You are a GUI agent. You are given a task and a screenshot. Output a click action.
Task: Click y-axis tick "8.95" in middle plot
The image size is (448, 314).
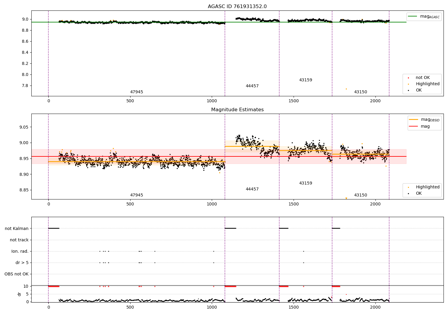(24, 159)
